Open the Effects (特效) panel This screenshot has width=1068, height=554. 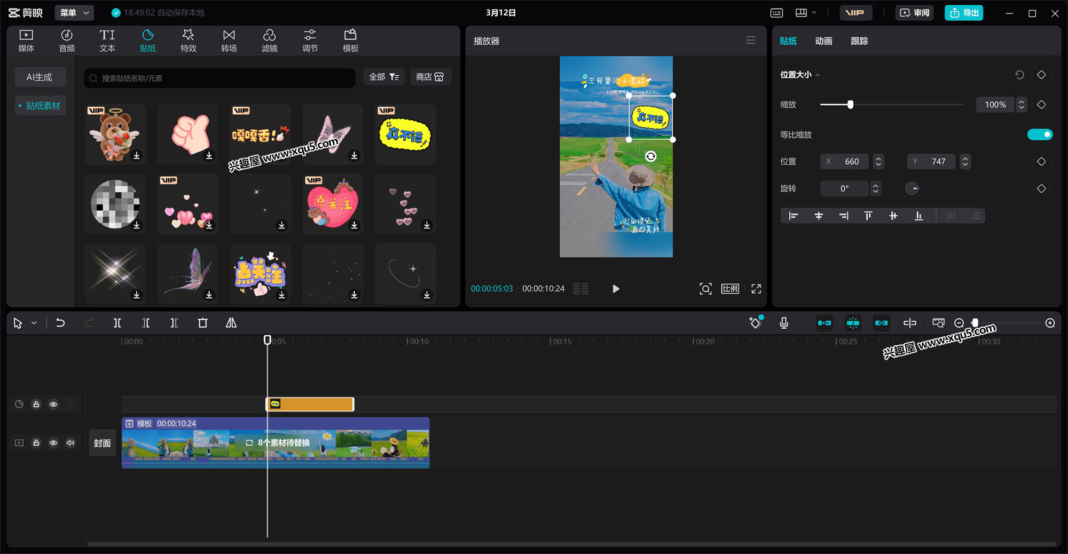click(188, 41)
